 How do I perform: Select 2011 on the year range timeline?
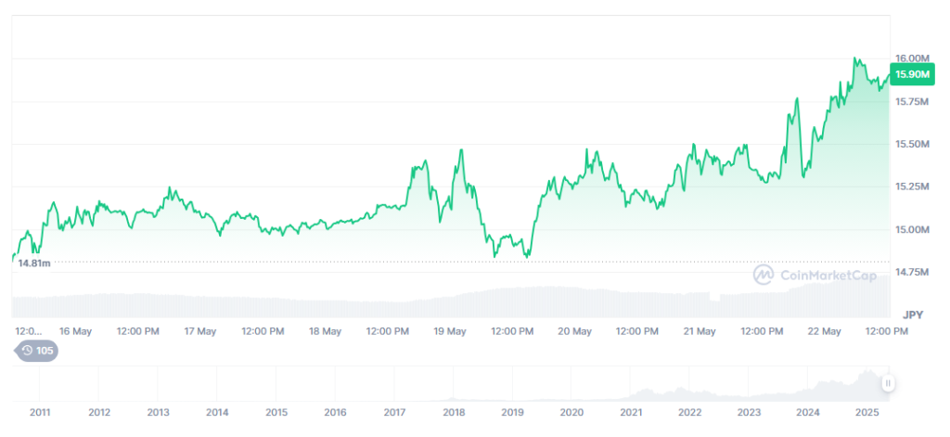[x=40, y=412]
